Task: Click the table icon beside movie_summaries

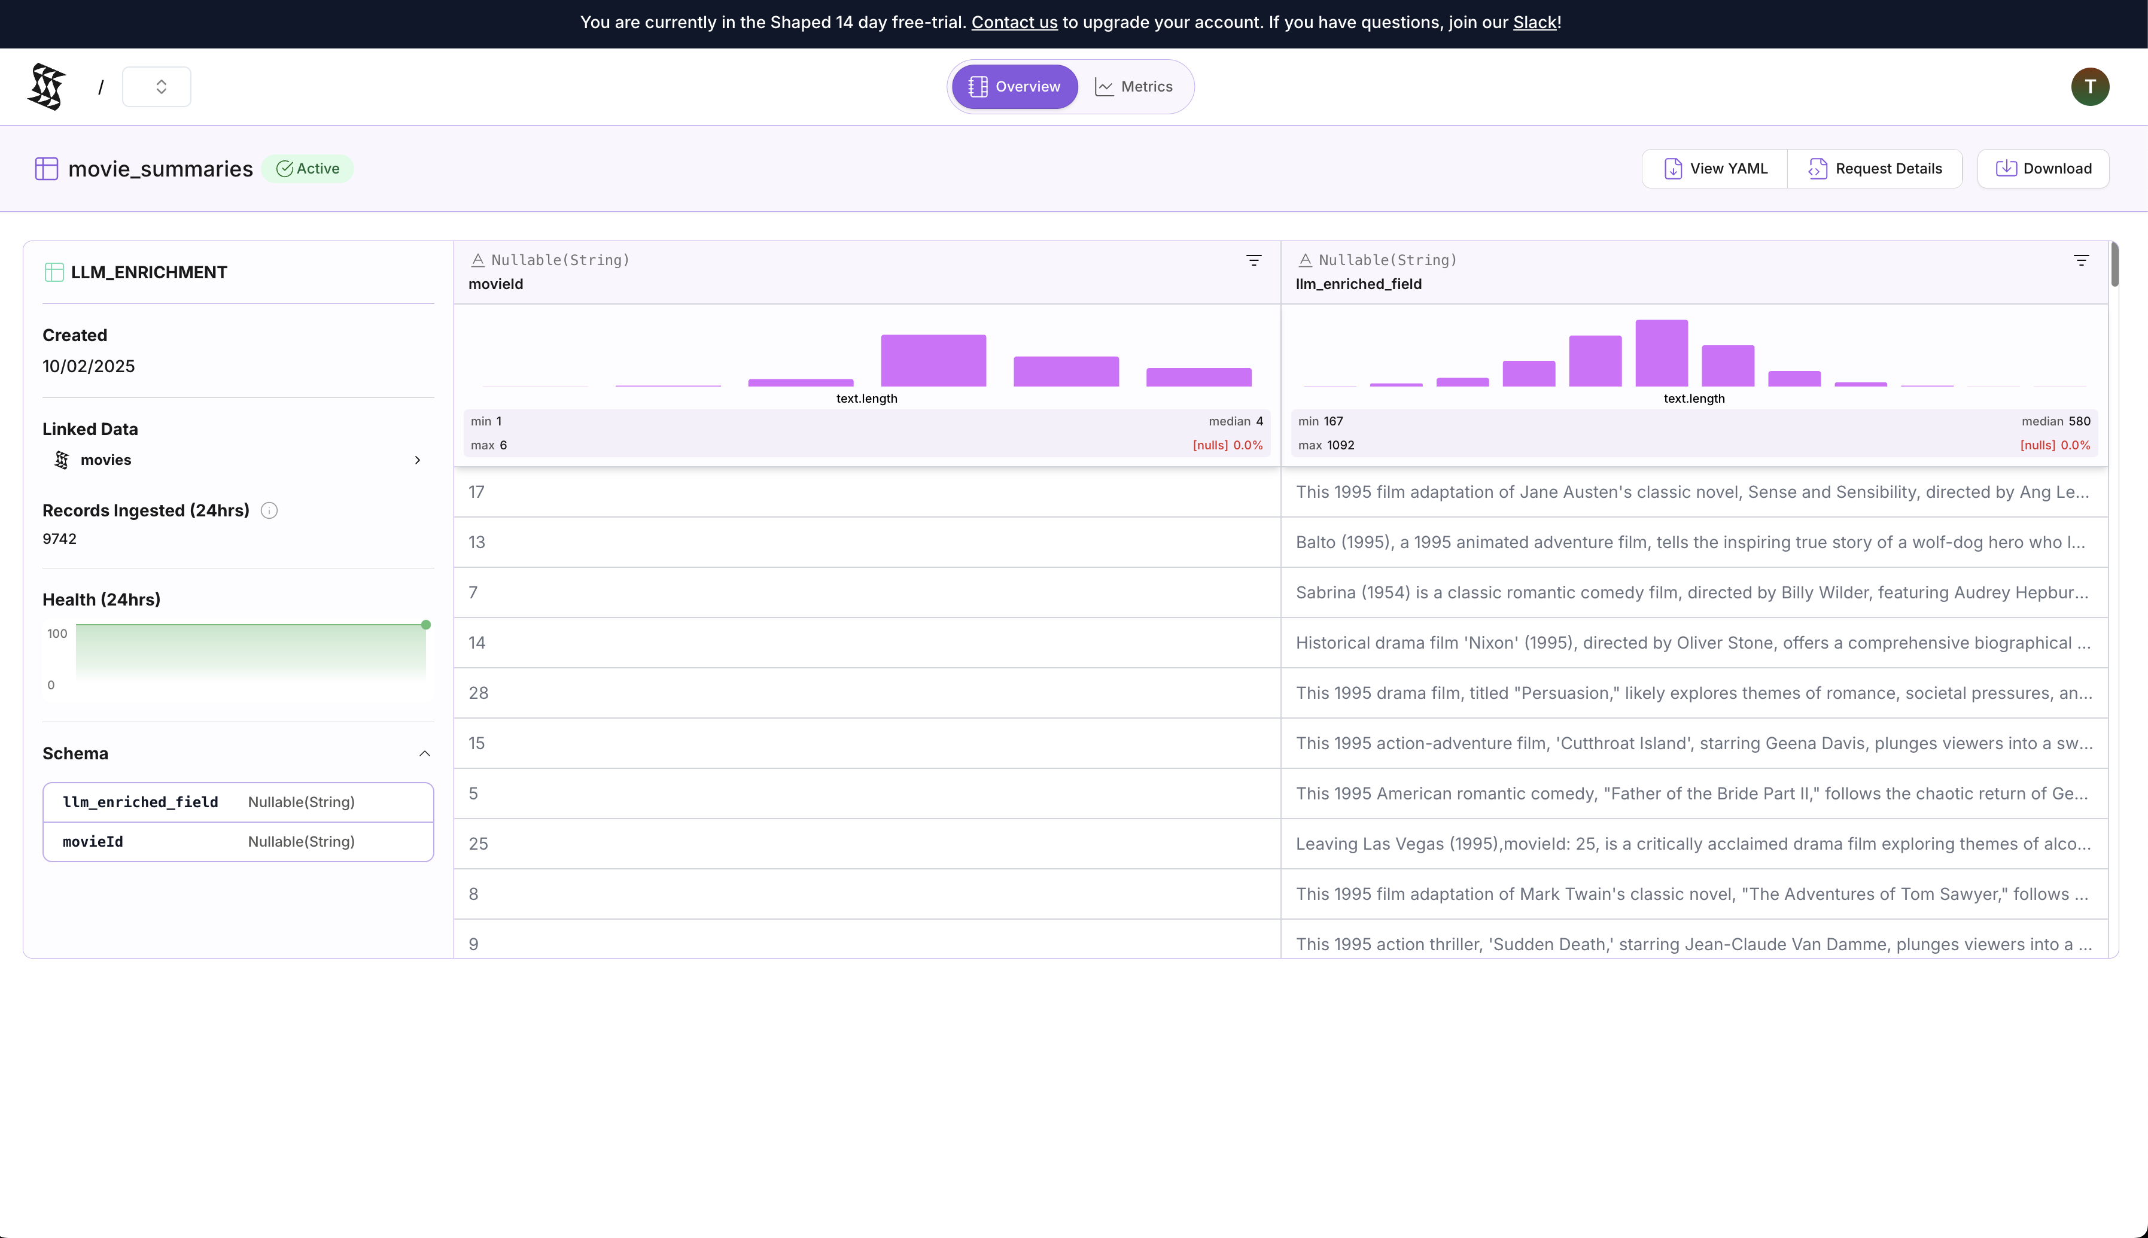Action: (47, 168)
